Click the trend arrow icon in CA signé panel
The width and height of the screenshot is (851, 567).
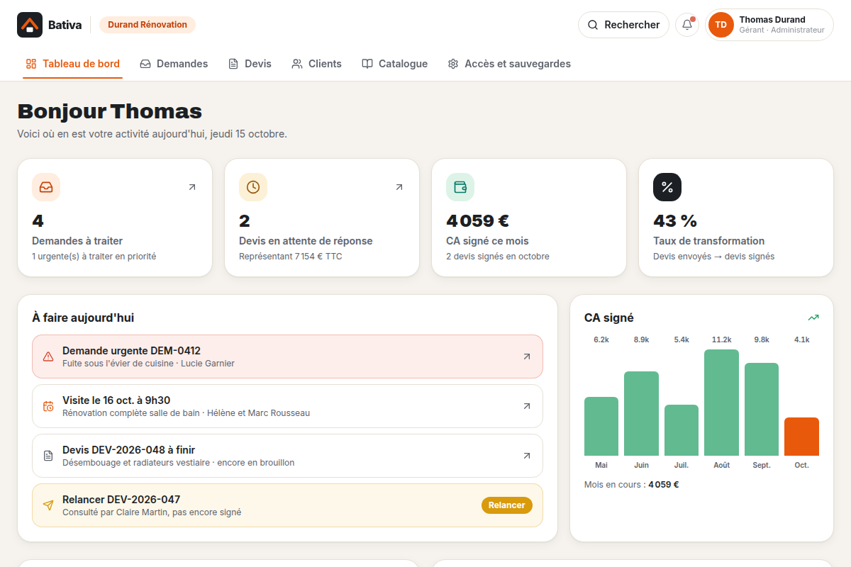tap(813, 318)
